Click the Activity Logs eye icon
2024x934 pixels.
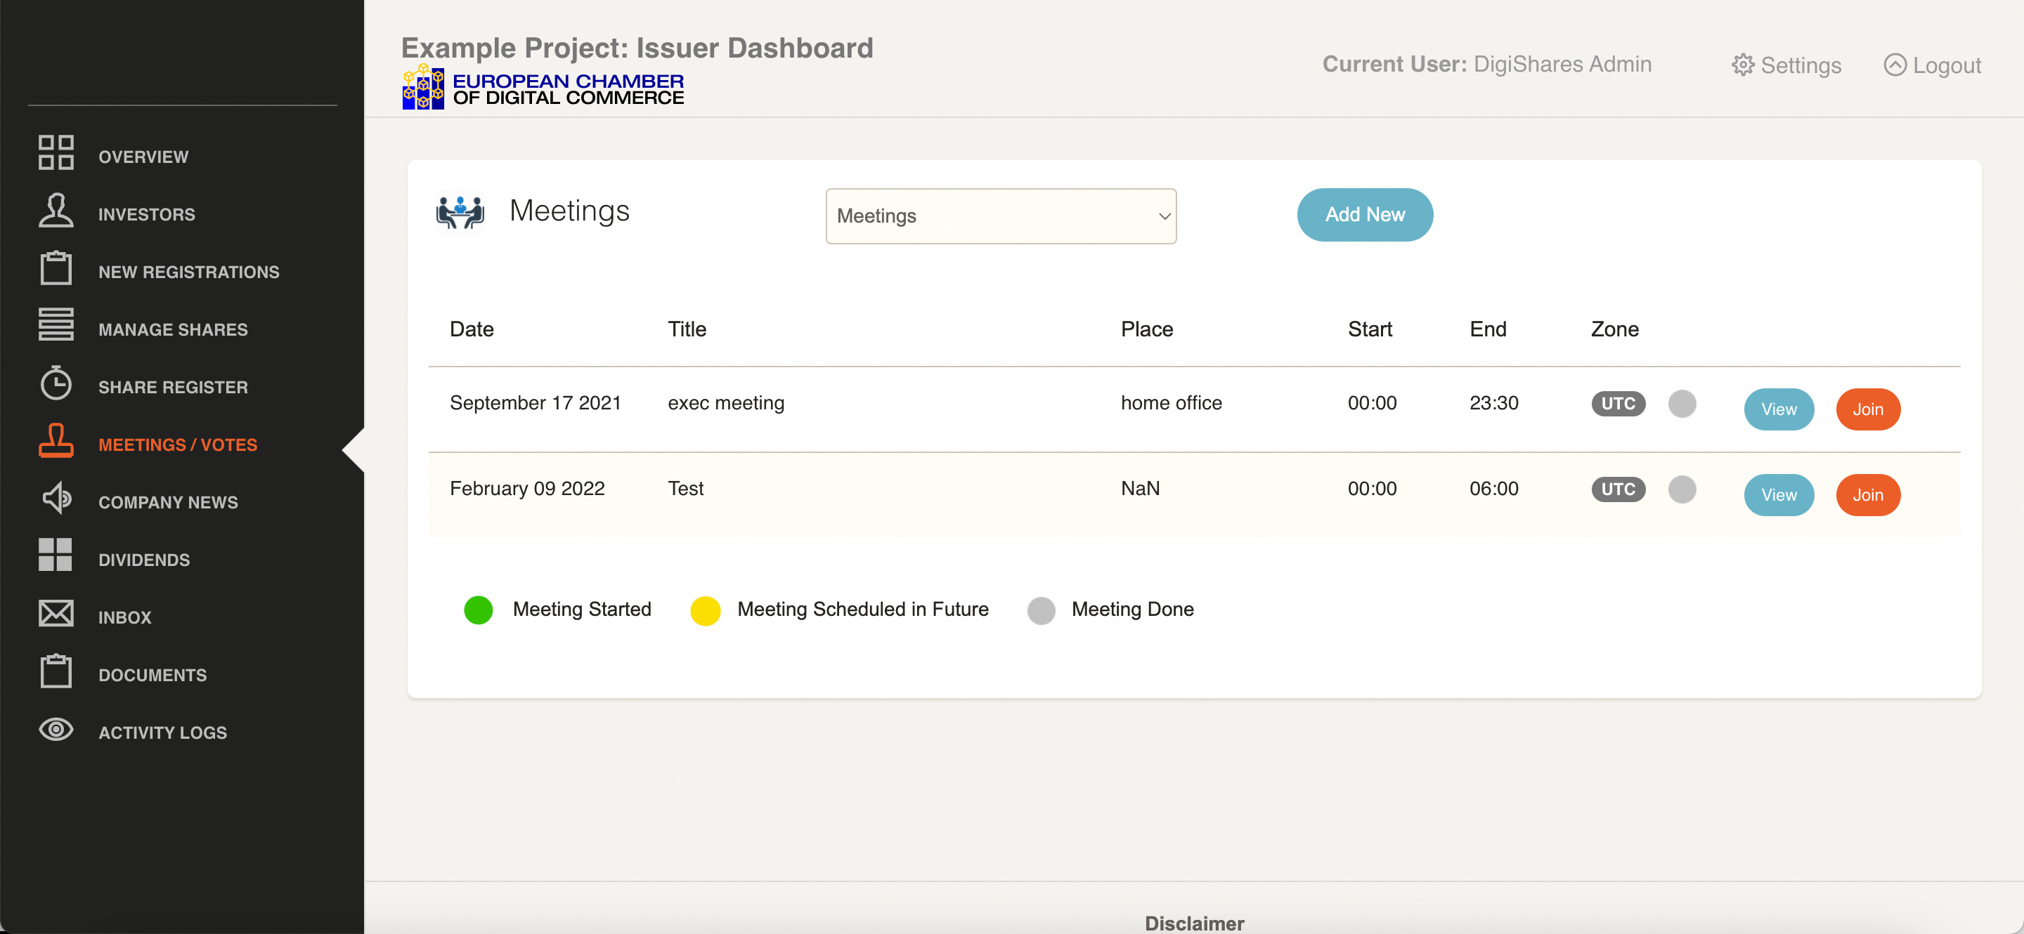pos(56,729)
